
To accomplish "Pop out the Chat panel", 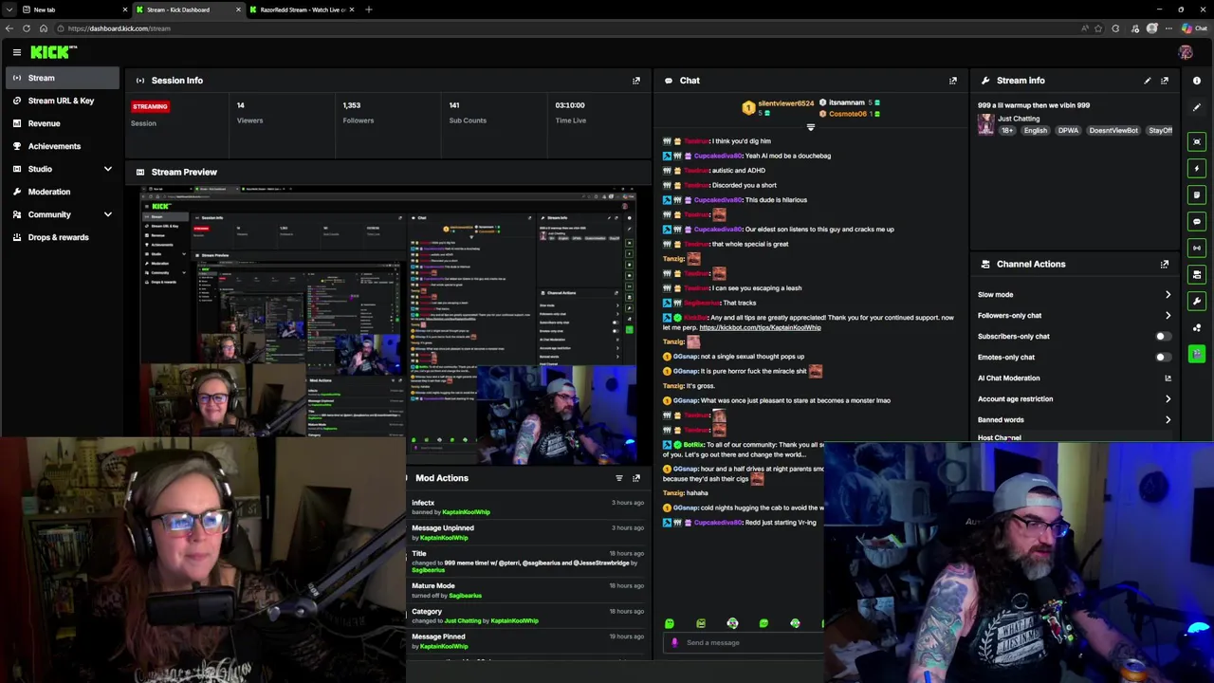I will click(x=953, y=81).
